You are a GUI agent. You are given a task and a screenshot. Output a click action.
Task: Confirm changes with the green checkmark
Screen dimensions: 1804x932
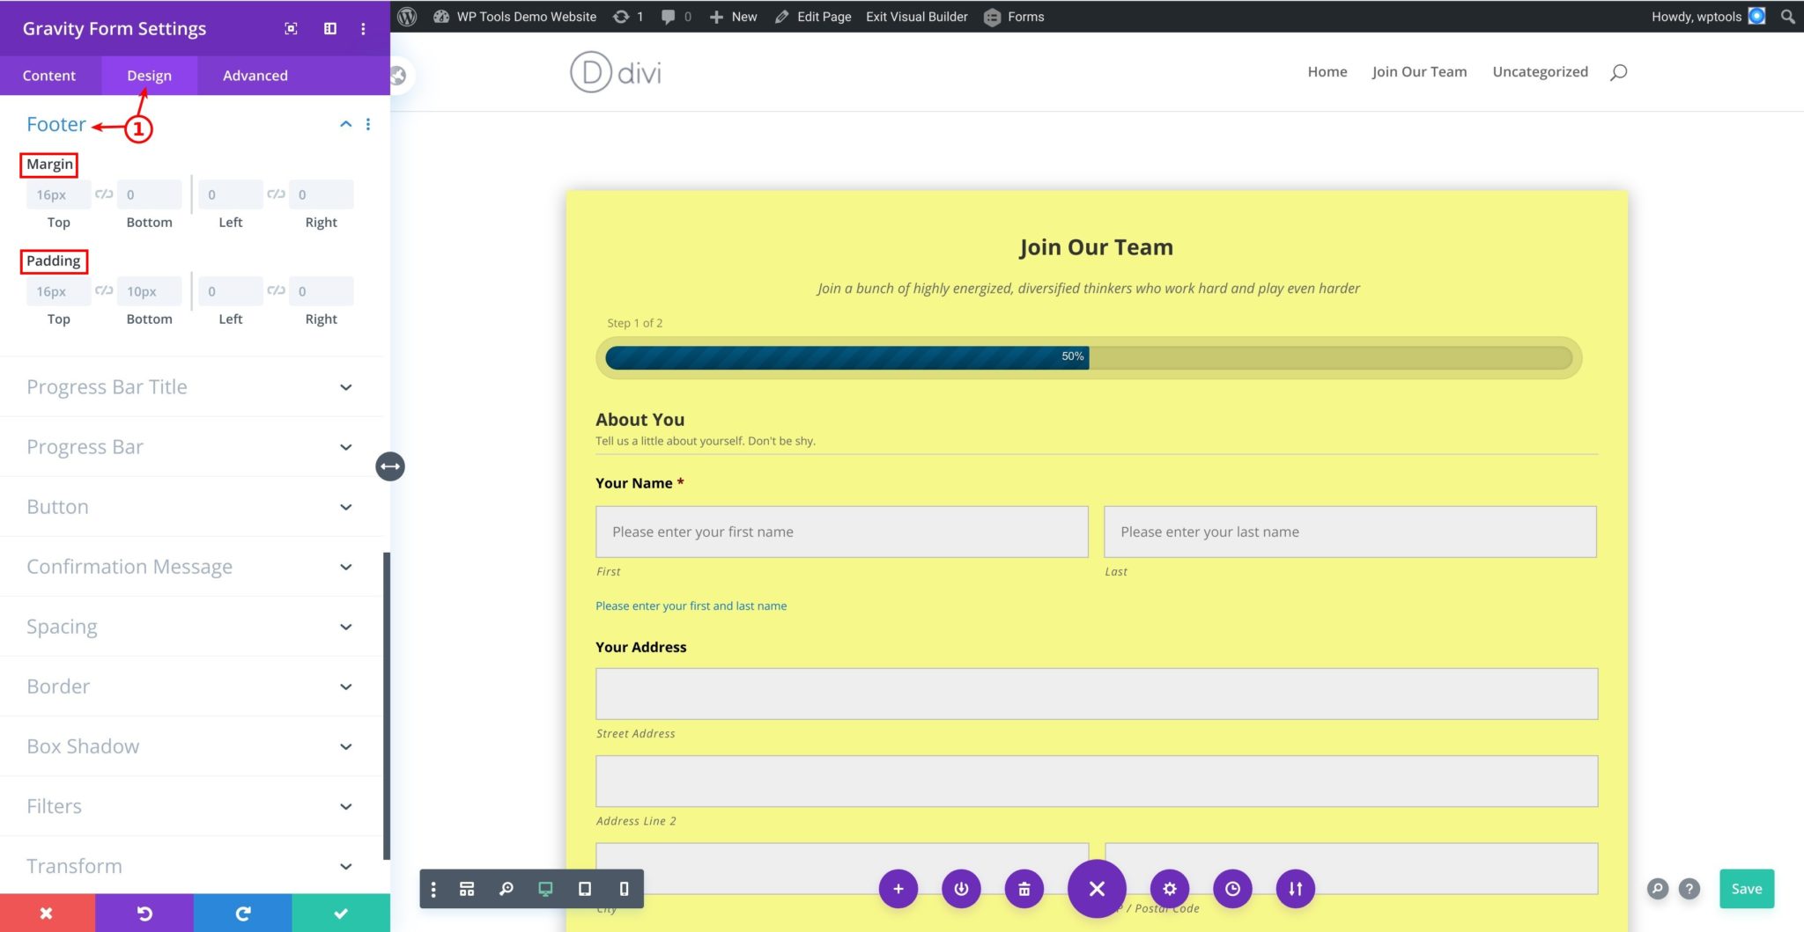pyautogui.click(x=341, y=914)
